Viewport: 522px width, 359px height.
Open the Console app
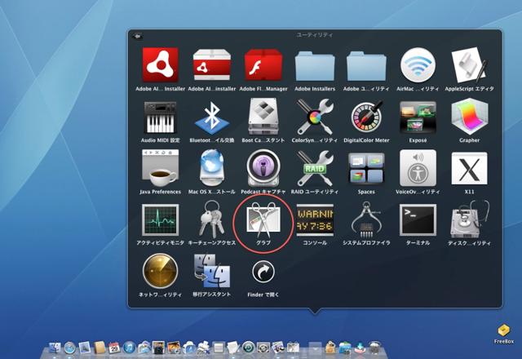click(x=314, y=220)
